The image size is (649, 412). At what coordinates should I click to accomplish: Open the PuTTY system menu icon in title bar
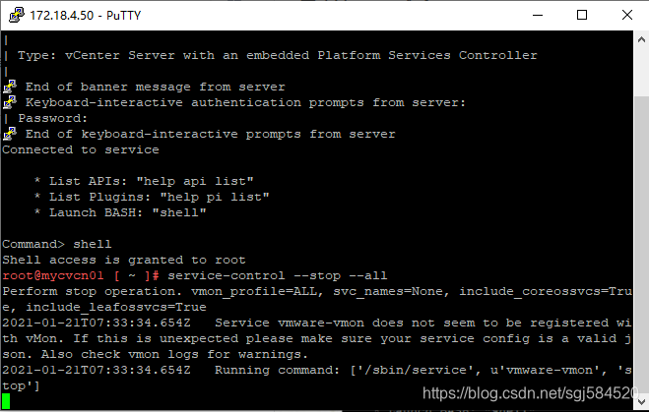pyautogui.click(x=17, y=15)
